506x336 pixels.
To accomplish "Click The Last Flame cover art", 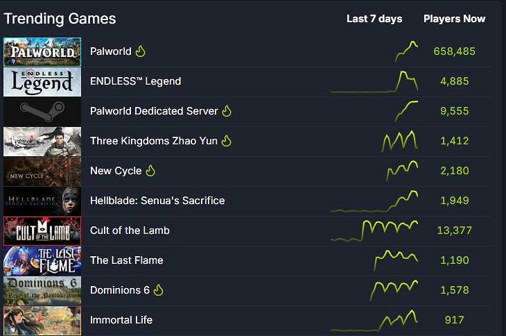I will pyautogui.click(x=42, y=260).
